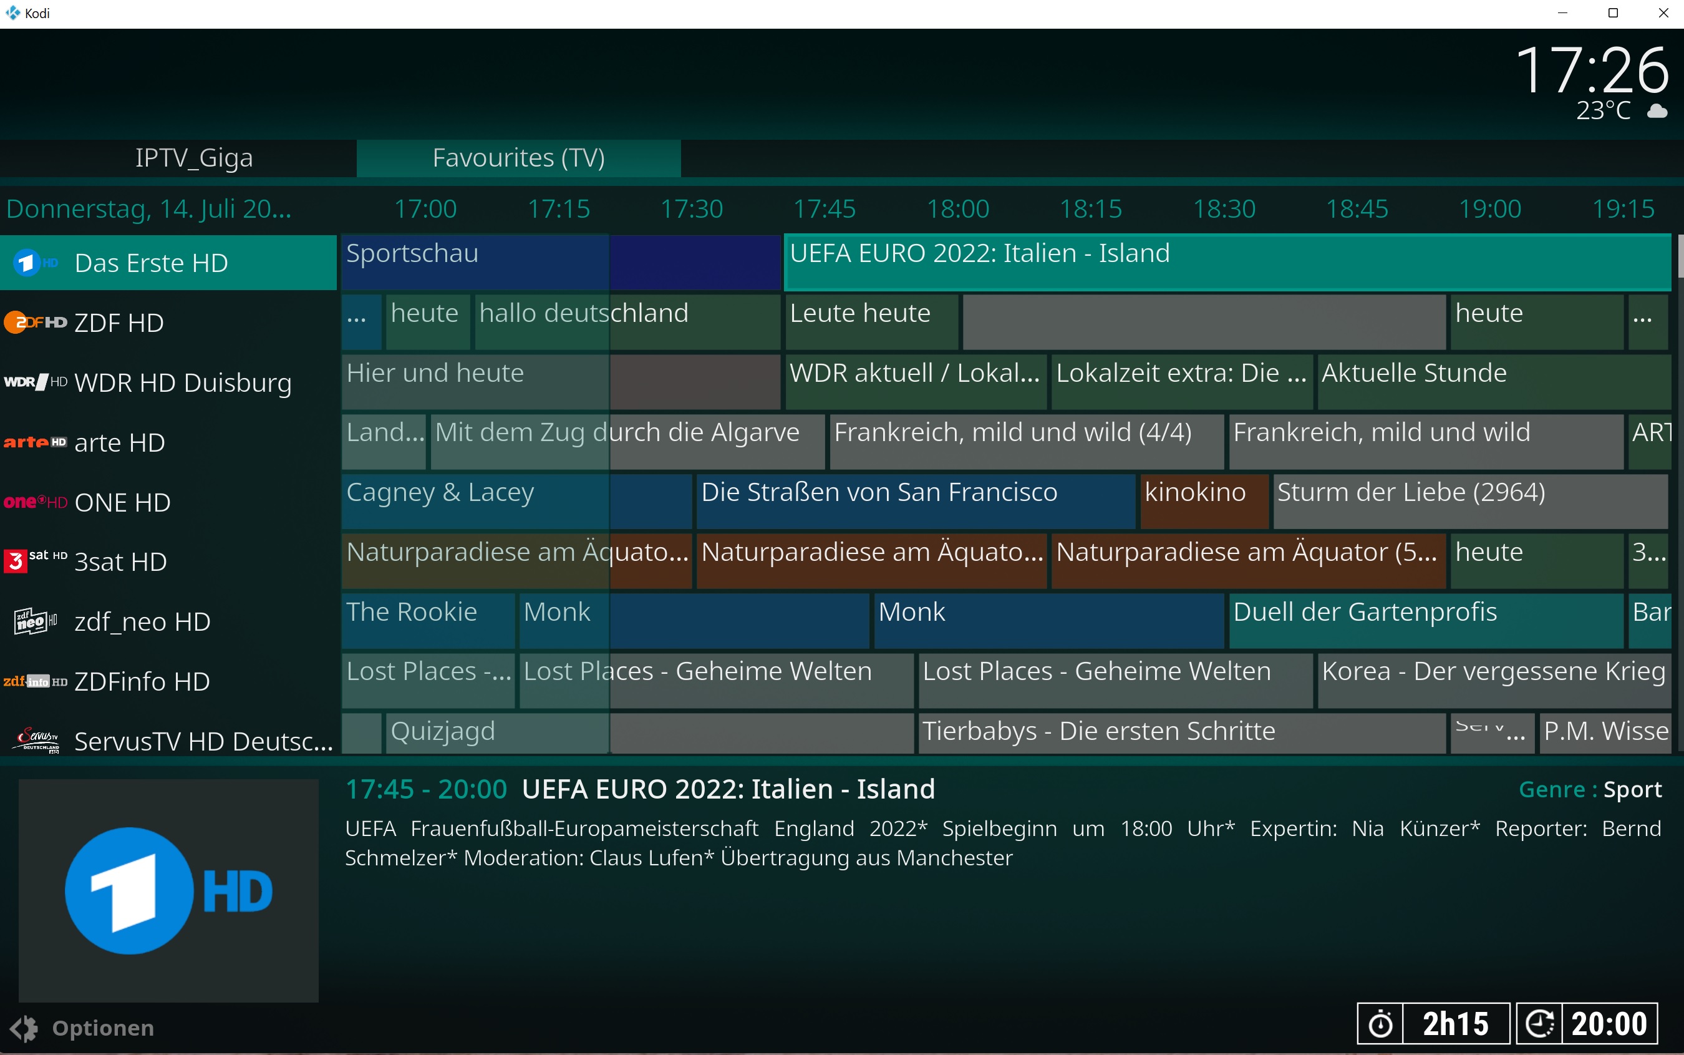Viewport: 1684px width, 1055px height.
Task: Select WDR HD Duisburg channel name
Action: [183, 383]
